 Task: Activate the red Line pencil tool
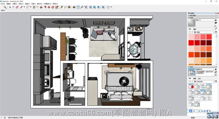click(21, 7)
